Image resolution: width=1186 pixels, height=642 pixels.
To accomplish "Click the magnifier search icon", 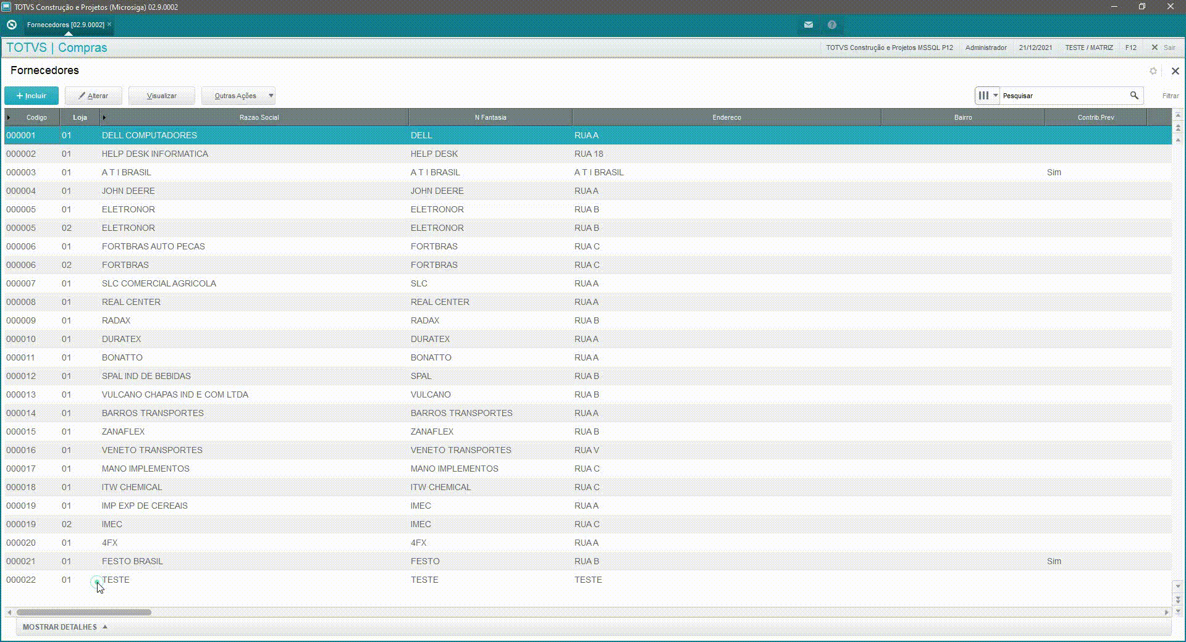I will tap(1134, 96).
